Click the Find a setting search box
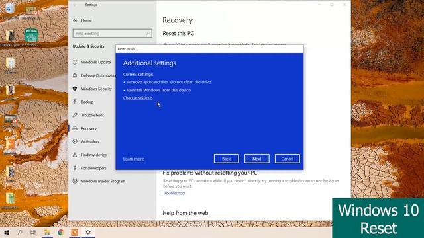The width and height of the screenshot is (424, 238). [x=112, y=34]
